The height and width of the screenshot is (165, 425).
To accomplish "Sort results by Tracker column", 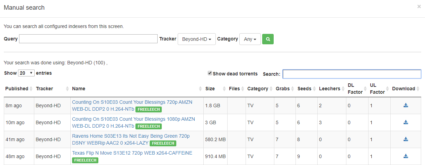I will pos(52,89).
